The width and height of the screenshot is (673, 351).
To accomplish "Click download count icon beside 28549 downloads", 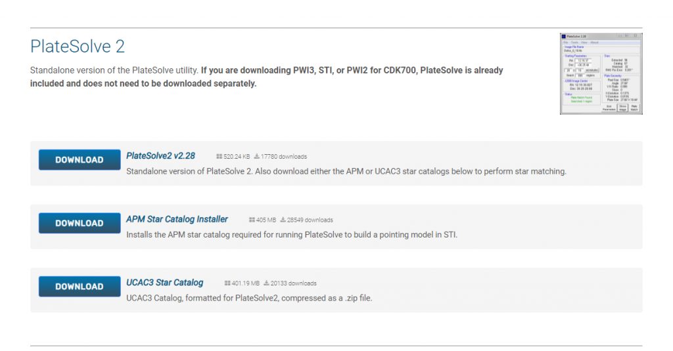I will coord(283,220).
